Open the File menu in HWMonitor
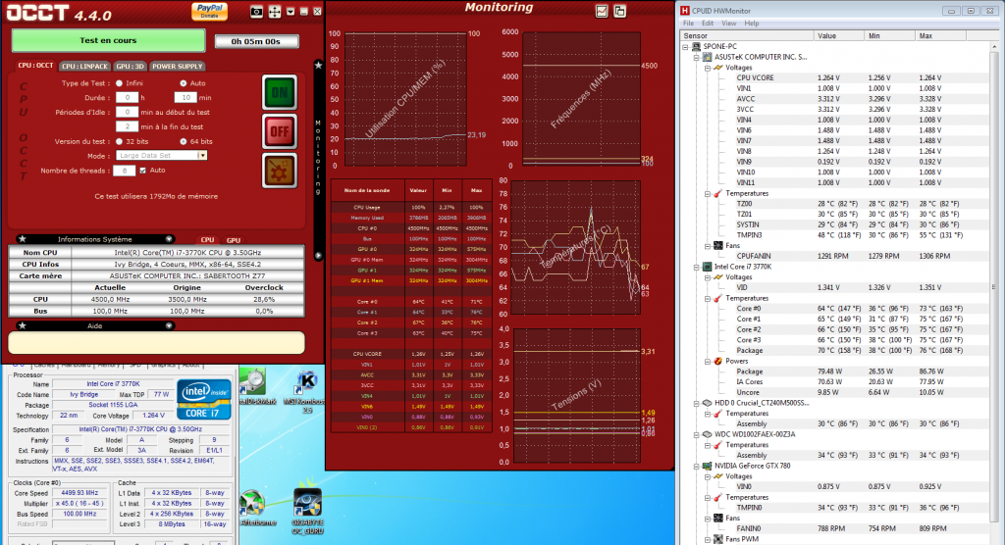 tap(688, 24)
